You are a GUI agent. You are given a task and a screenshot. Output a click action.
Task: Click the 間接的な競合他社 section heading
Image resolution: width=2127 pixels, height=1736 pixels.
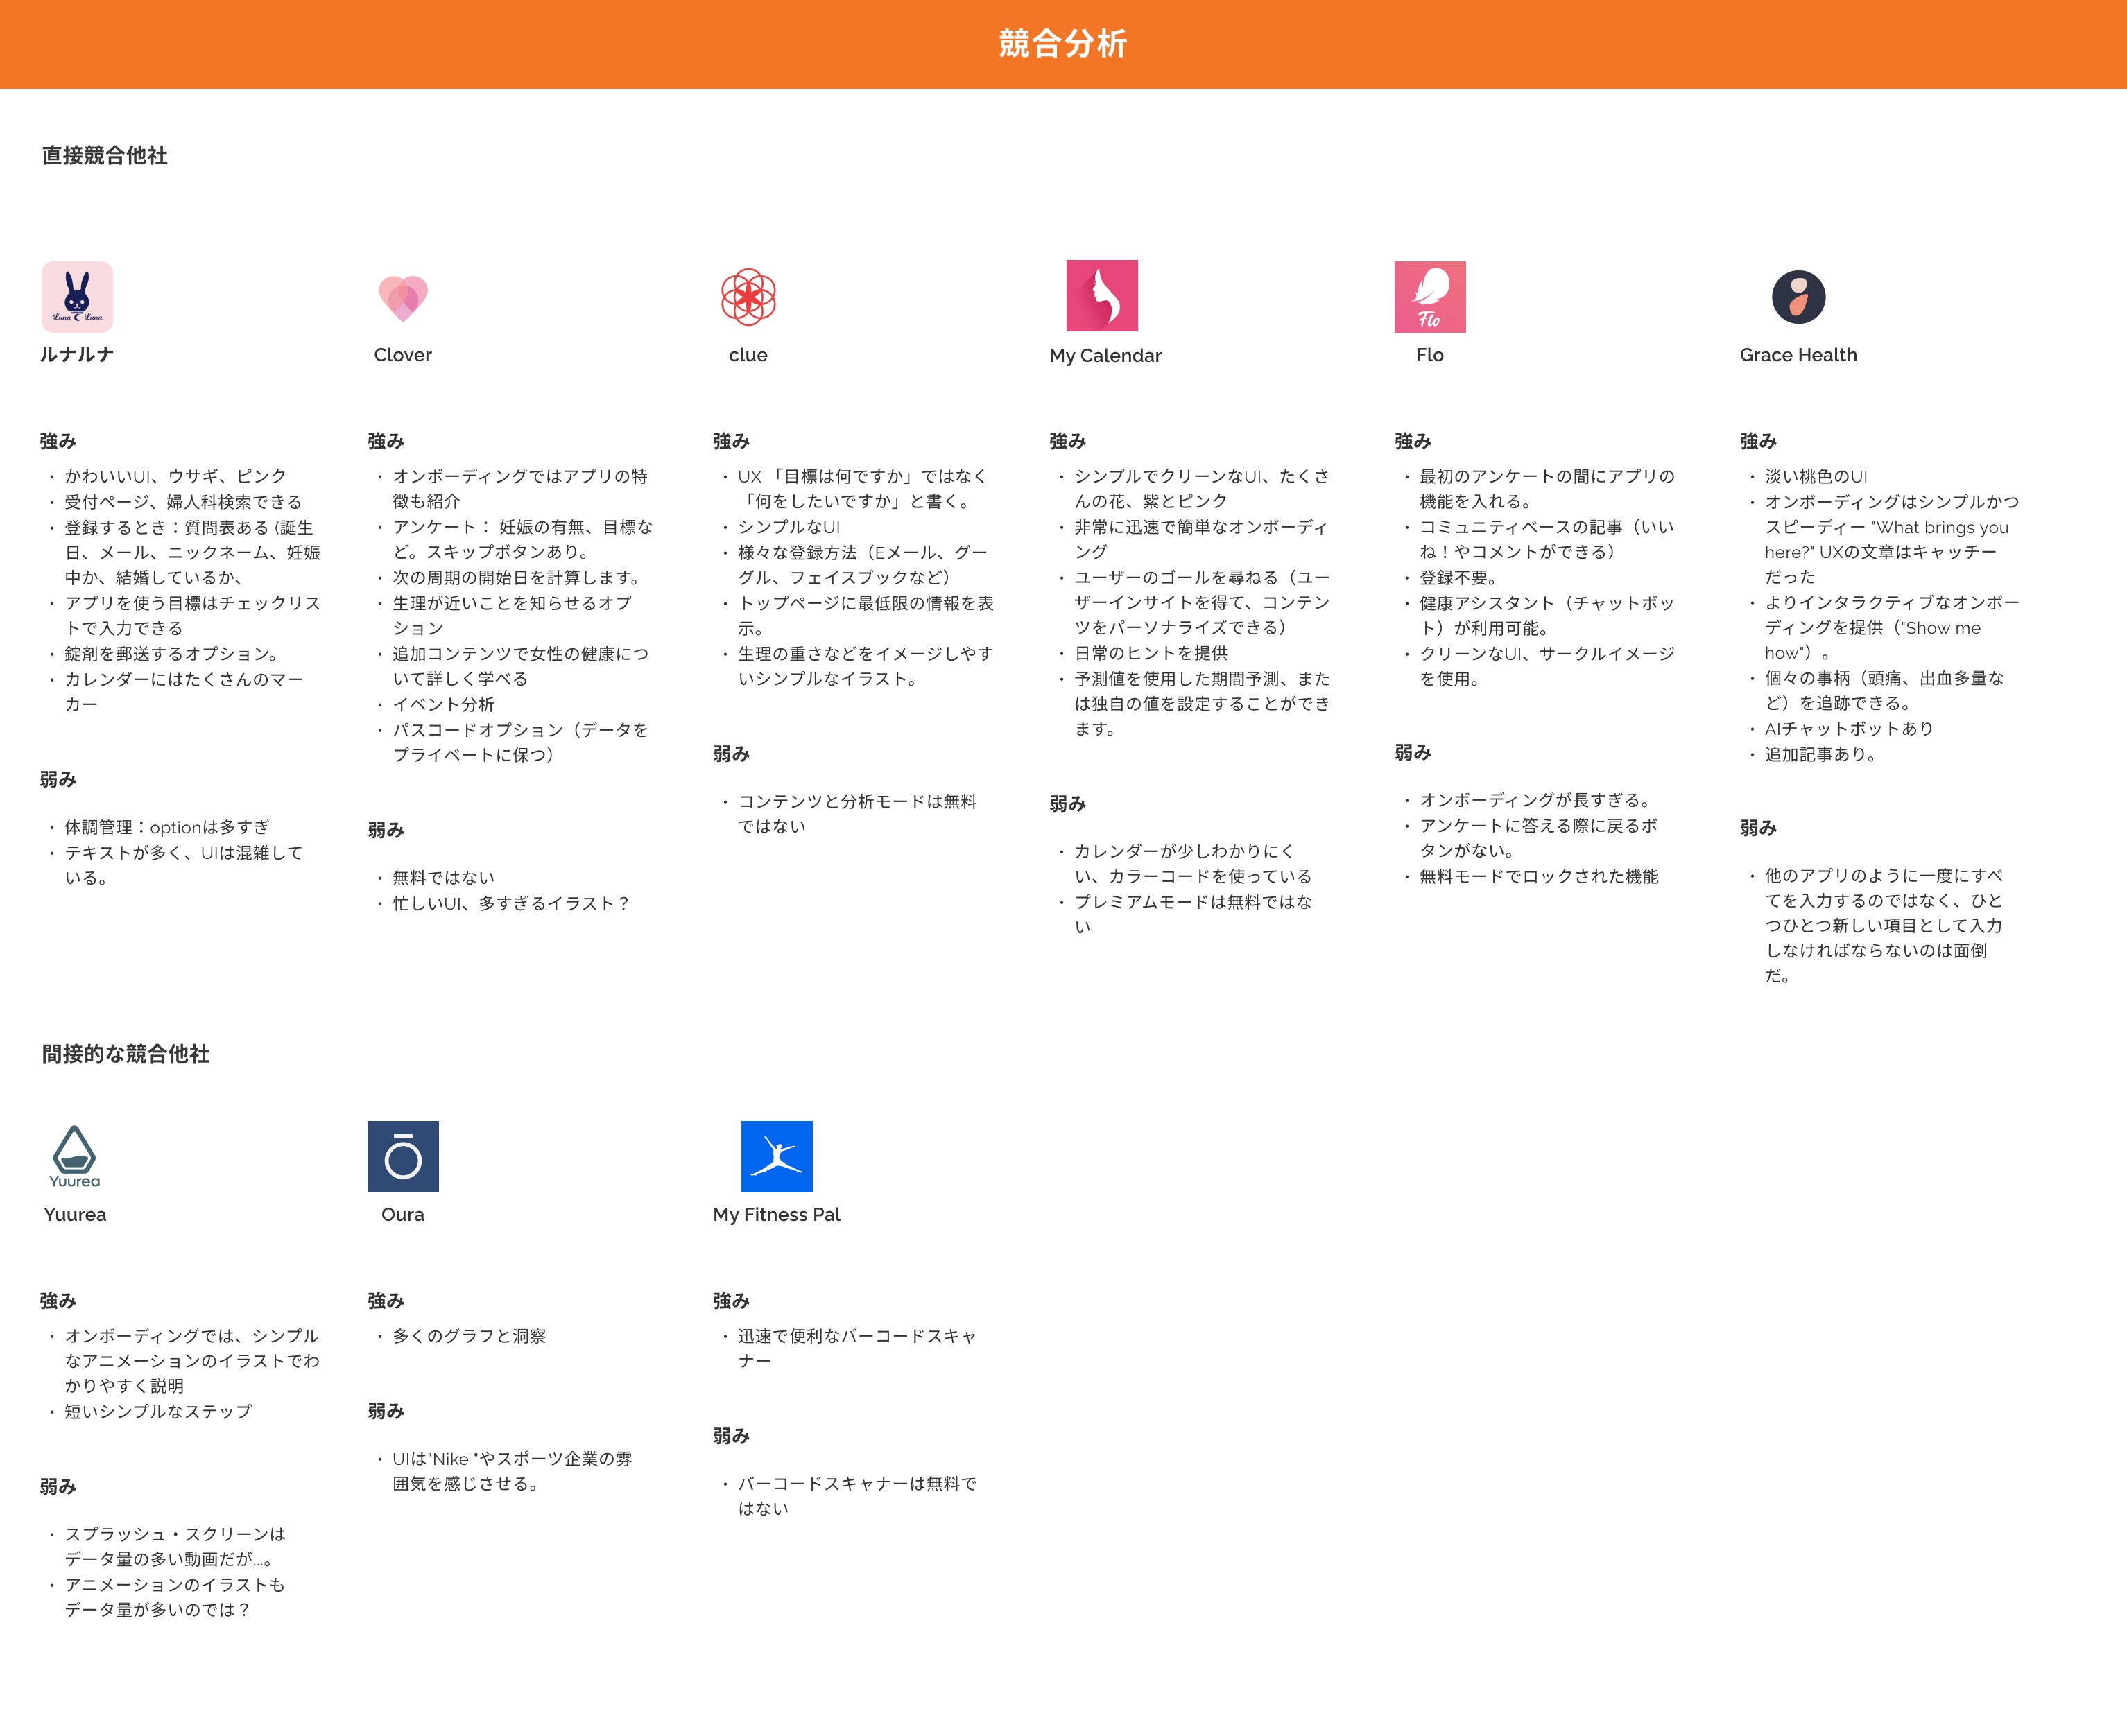pyautogui.click(x=126, y=1054)
